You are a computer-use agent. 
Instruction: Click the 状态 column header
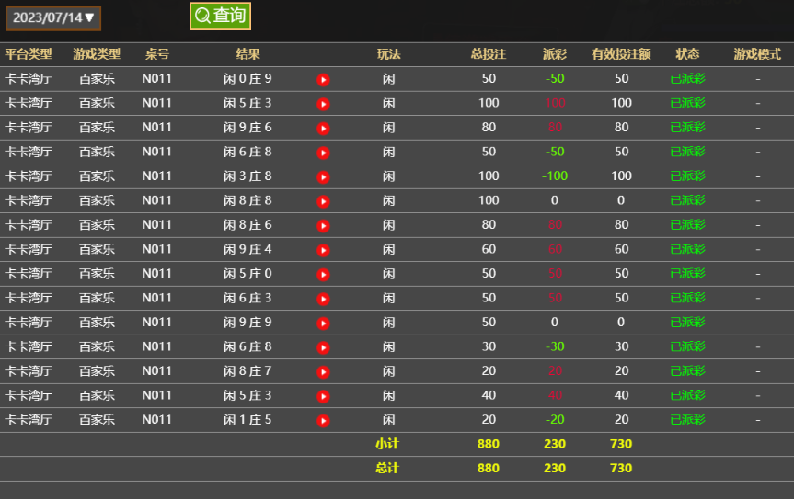pos(687,54)
